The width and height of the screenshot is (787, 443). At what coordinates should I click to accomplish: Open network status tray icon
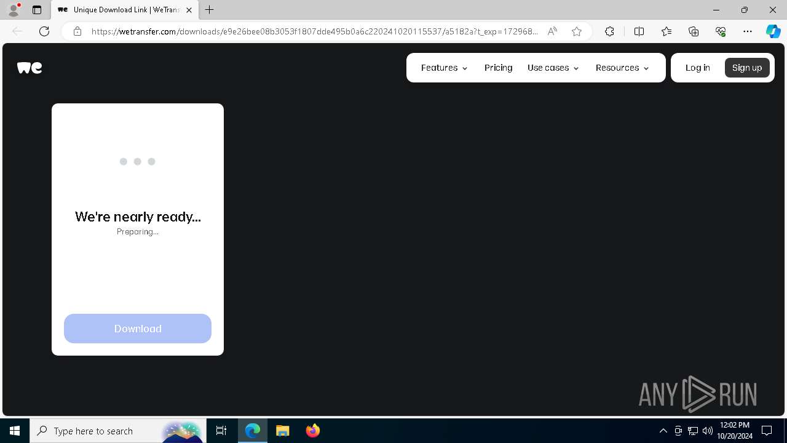click(693, 431)
